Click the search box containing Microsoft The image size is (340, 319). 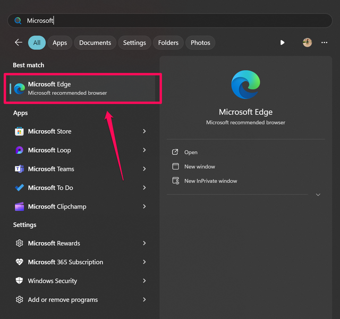pos(170,21)
